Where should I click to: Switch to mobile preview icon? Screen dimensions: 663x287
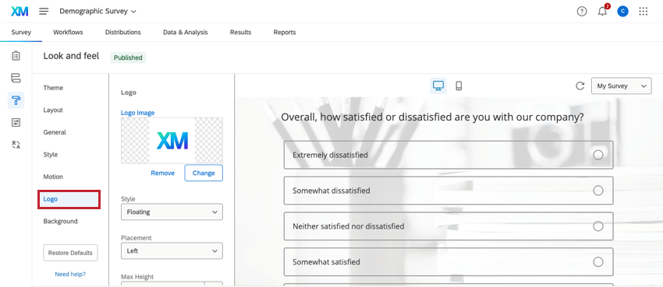coord(459,86)
